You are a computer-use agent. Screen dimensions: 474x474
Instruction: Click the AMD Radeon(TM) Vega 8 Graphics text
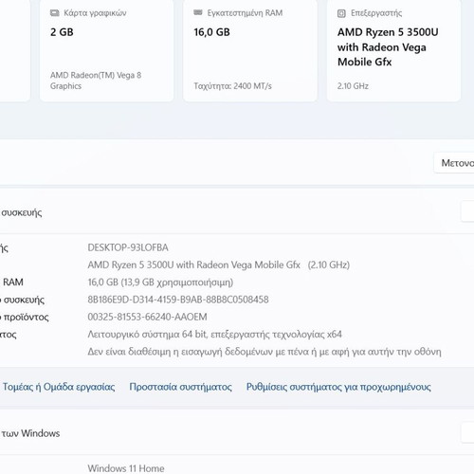(x=96, y=81)
